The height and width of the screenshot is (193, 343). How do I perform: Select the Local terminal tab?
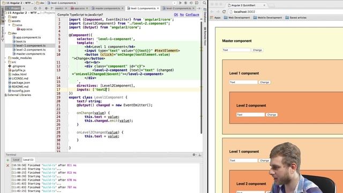[16, 160]
